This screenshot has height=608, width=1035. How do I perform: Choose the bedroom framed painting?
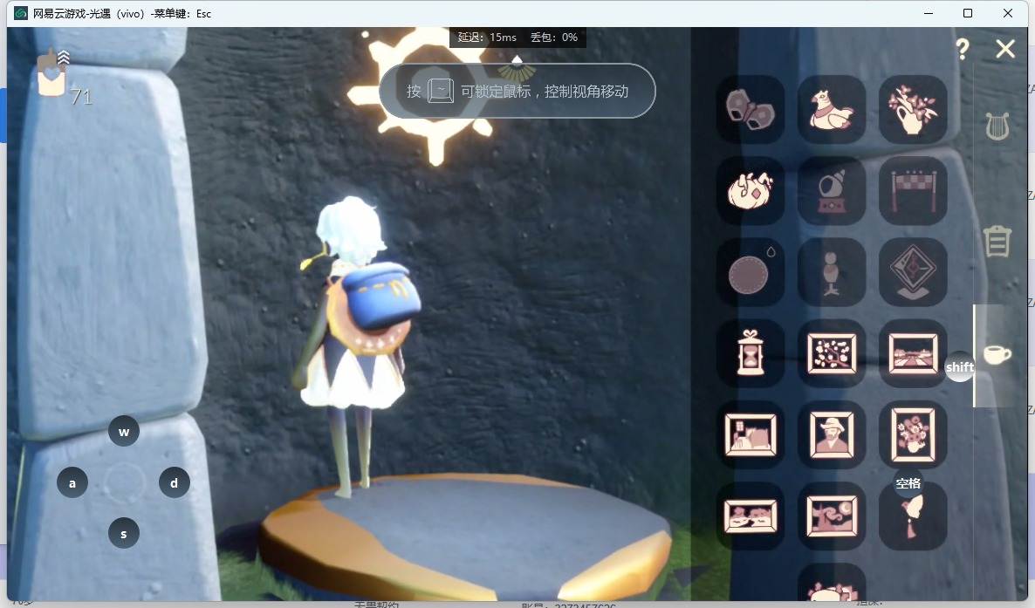pos(751,434)
